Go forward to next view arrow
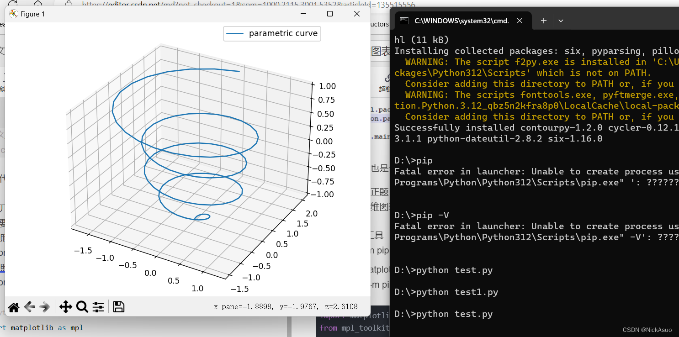Viewport: 679px width, 337px height. (x=45, y=307)
